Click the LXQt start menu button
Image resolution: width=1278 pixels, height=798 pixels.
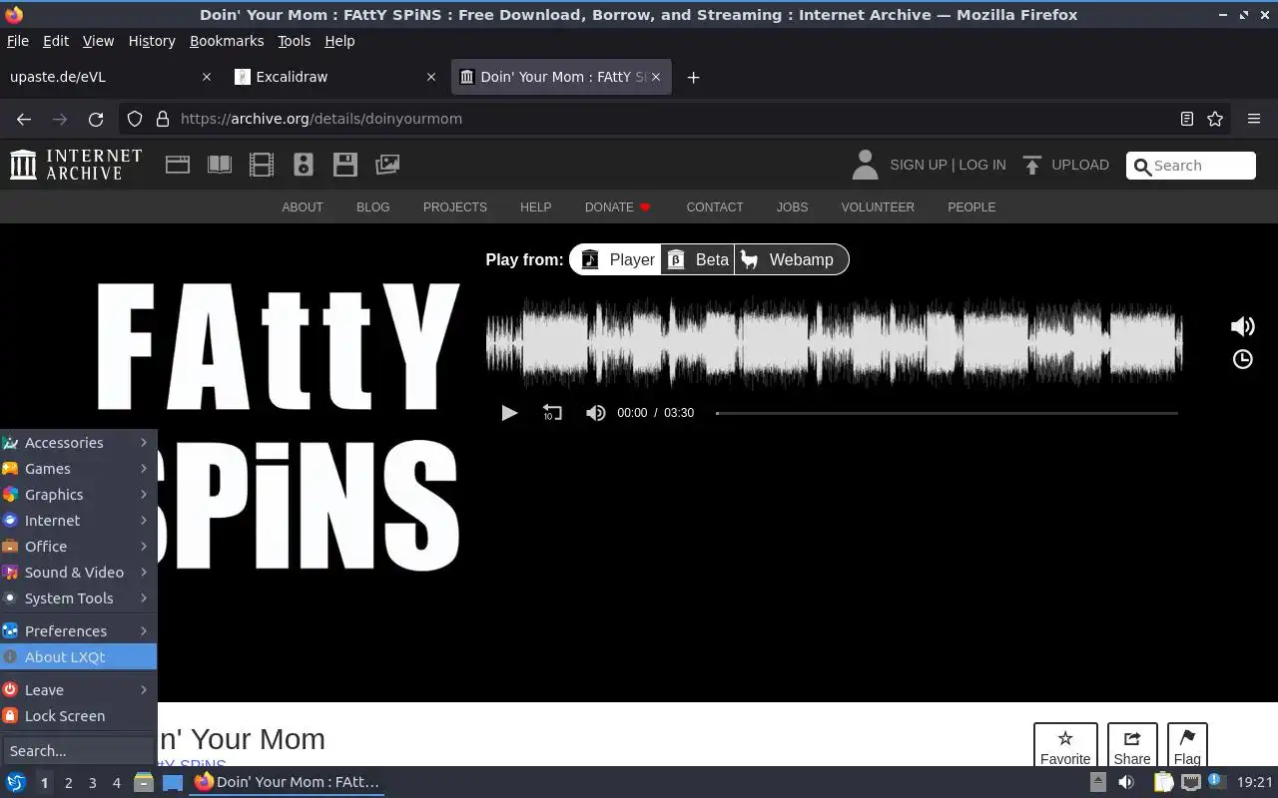pos(15,783)
